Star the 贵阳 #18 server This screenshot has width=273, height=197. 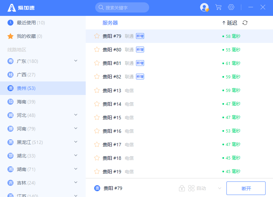[x=97, y=158]
